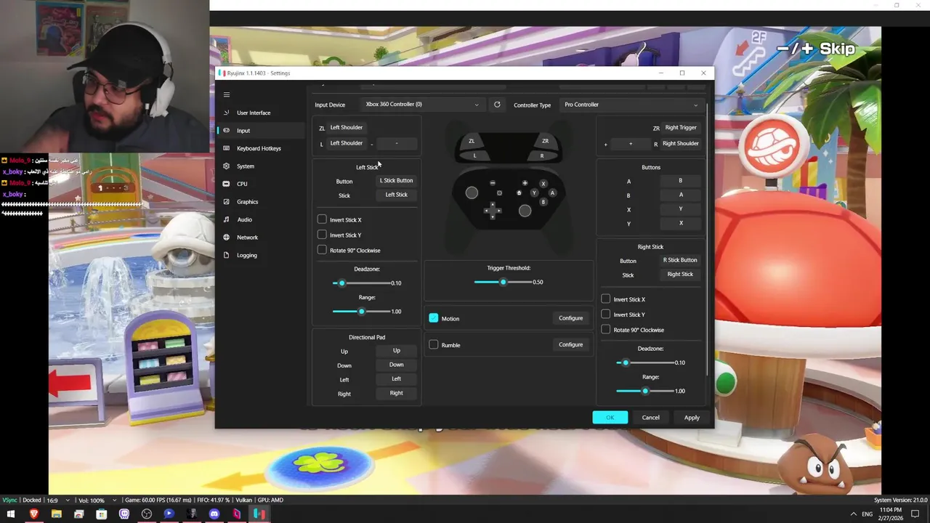Click the Apply button
This screenshot has height=523, width=930.
692,418
